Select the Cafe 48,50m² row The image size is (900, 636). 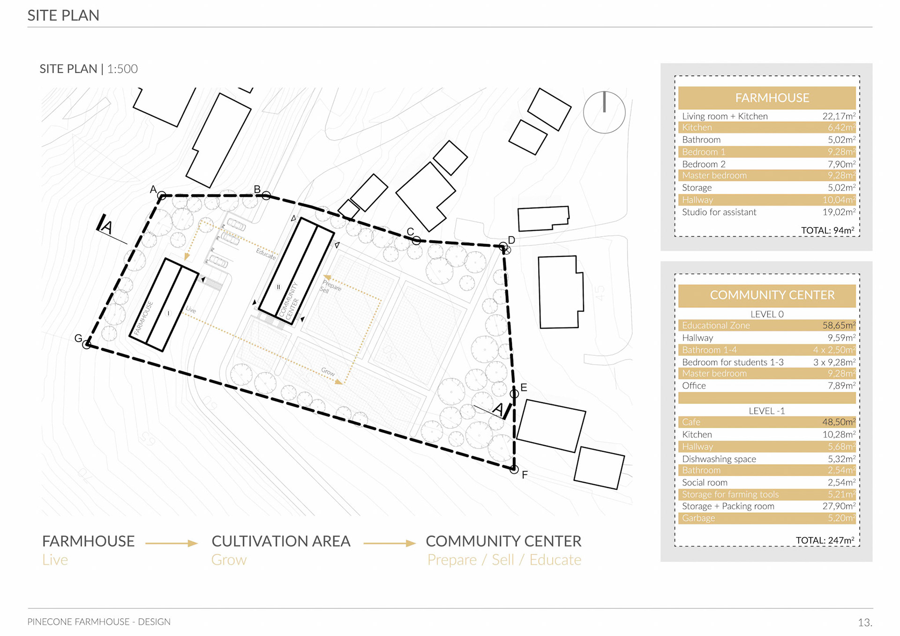(767, 422)
